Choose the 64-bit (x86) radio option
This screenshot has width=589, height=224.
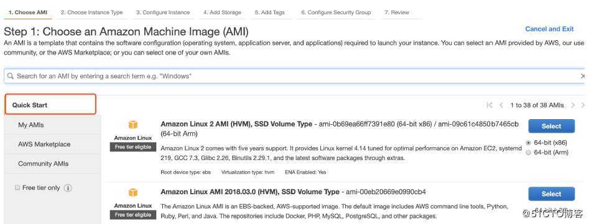click(x=529, y=143)
